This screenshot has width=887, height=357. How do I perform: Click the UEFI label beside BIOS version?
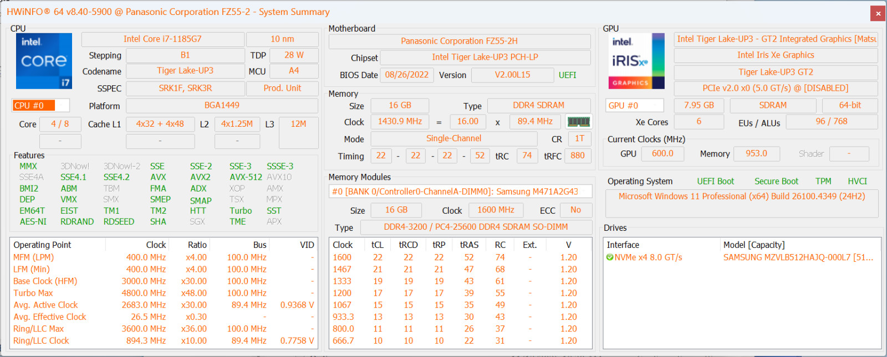point(567,75)
